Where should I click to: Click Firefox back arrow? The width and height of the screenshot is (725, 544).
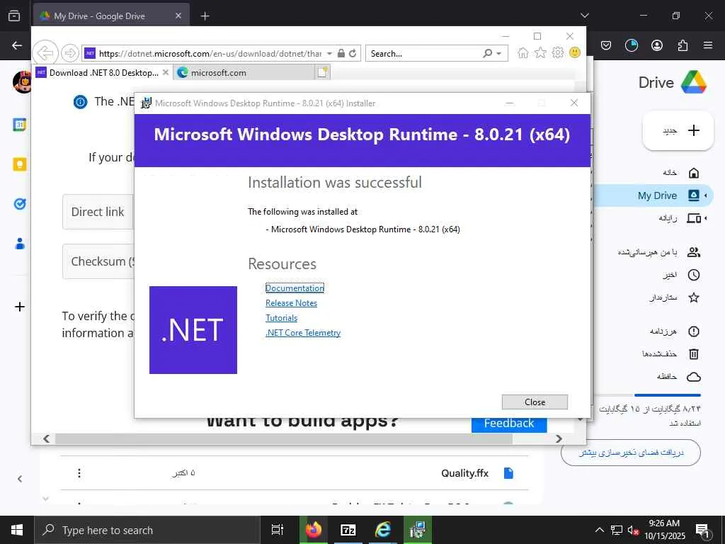pos(17,45)
